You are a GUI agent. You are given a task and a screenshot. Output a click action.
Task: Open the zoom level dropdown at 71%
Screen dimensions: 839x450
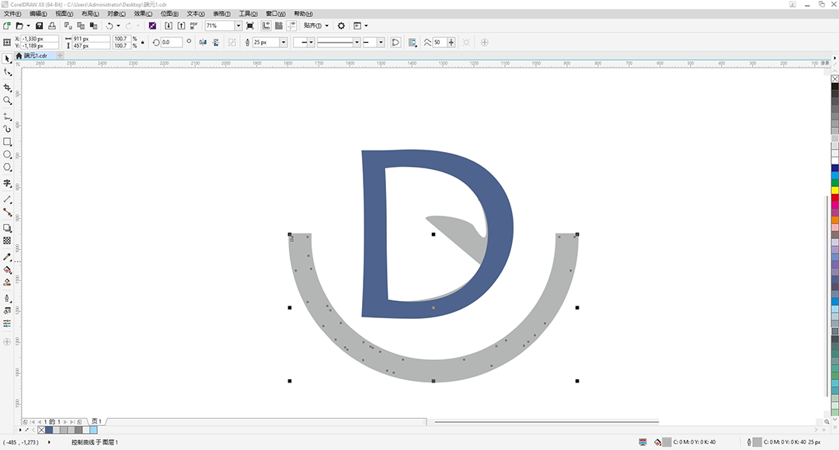coord(238,26)
